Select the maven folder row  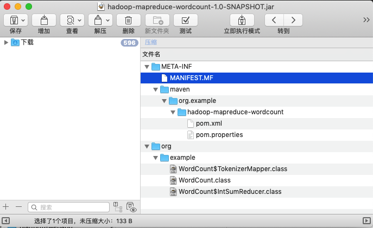click(257, 89)
